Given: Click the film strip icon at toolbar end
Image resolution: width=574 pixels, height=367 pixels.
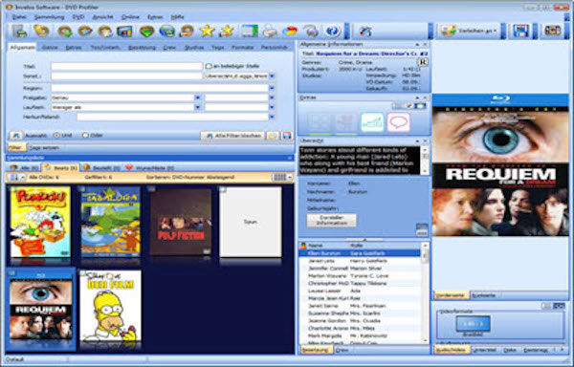Looking at the screenshot, I should coord(552,31).
